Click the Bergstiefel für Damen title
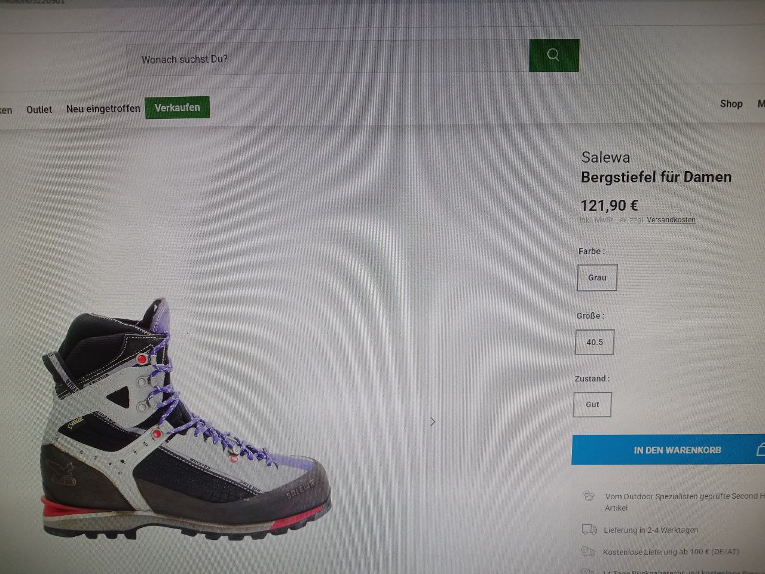The width and height of the screenshot is (765, 574). pos(656,177)
